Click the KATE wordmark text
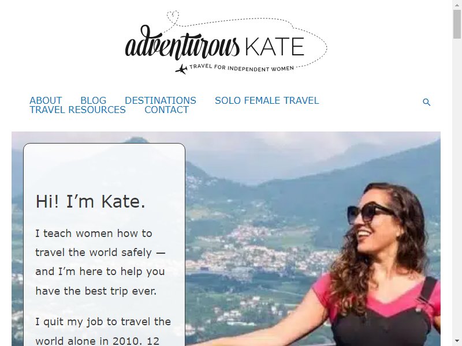The image size is (462, 346). coord(275,47)
